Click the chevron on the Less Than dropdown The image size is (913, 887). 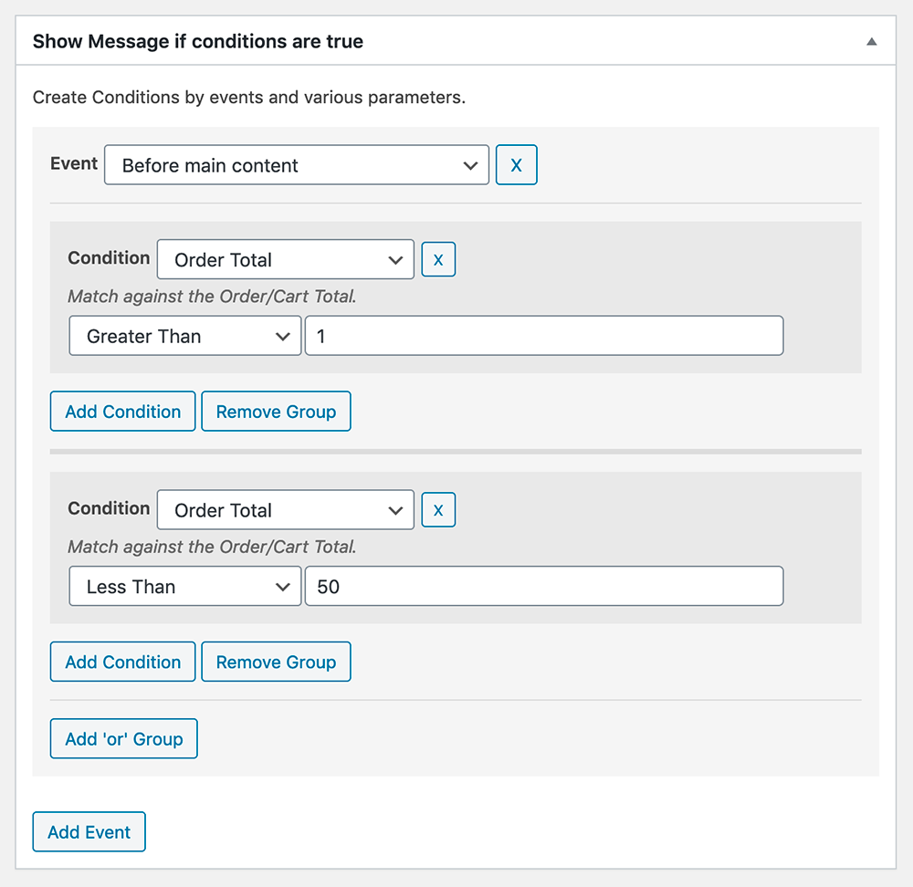click(x=284, y=586)
